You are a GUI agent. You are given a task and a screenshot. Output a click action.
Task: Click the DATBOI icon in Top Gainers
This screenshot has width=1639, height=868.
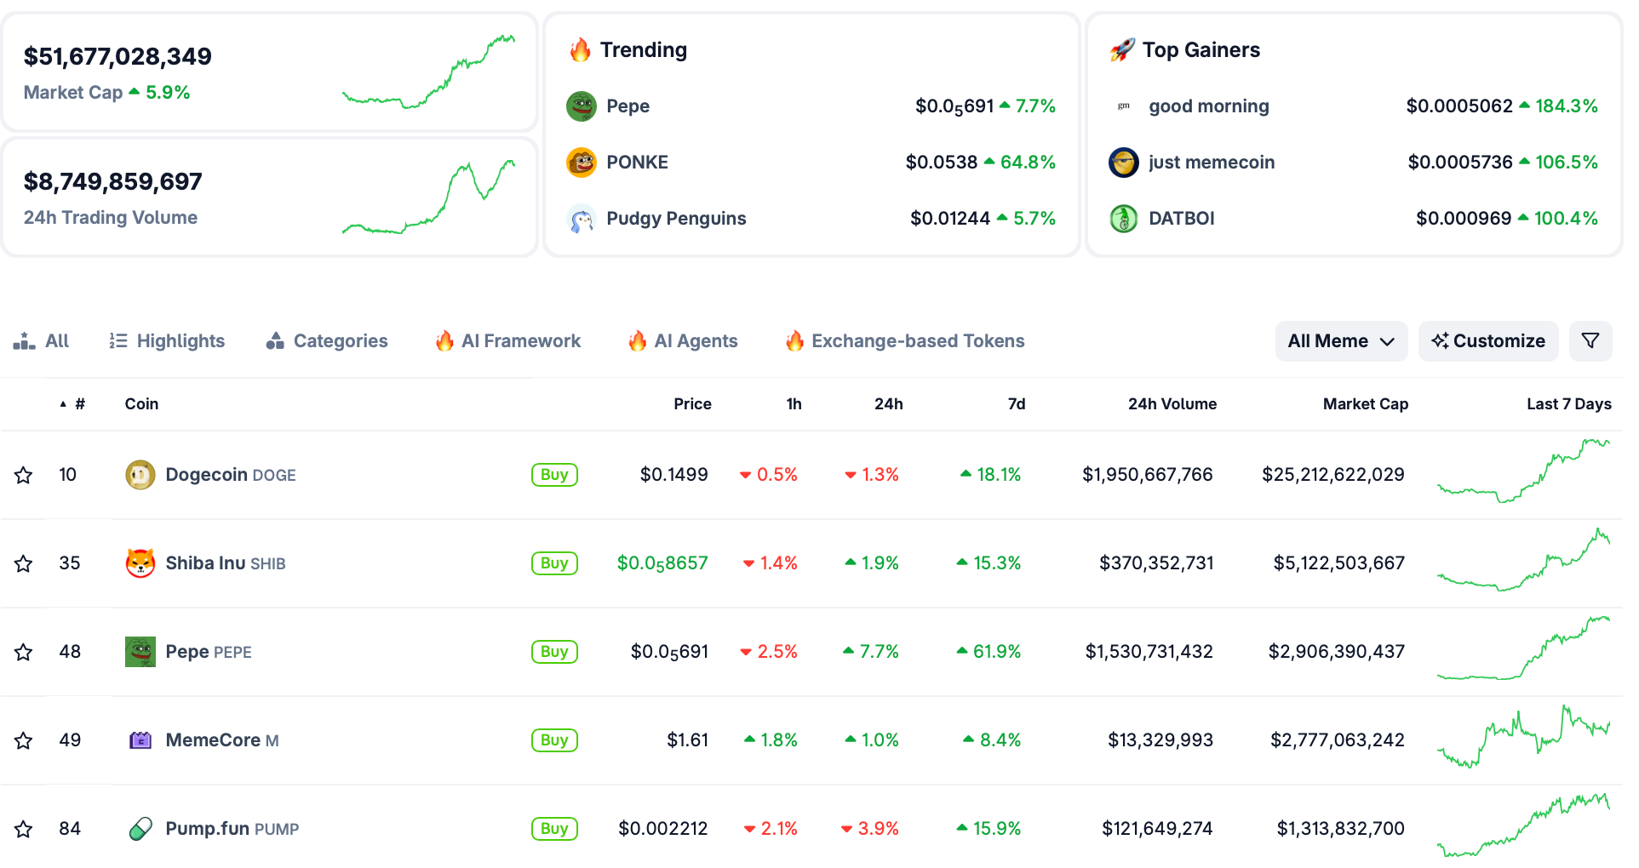pos(1124,219)
